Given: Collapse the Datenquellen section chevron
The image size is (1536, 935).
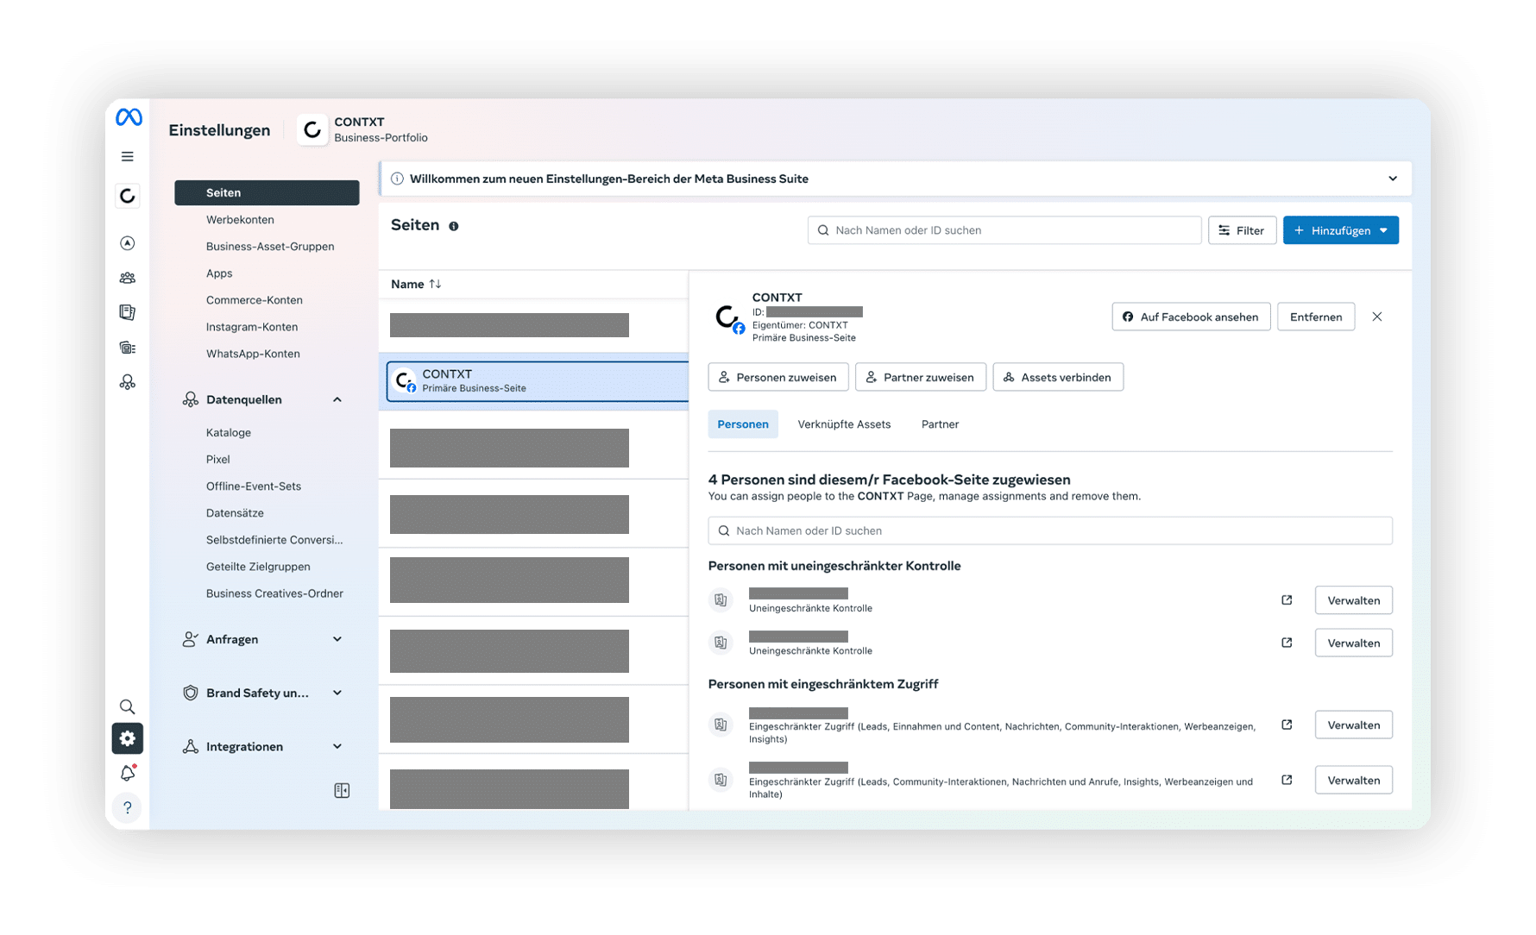Looking at the screenshot, I should point(337,399).
